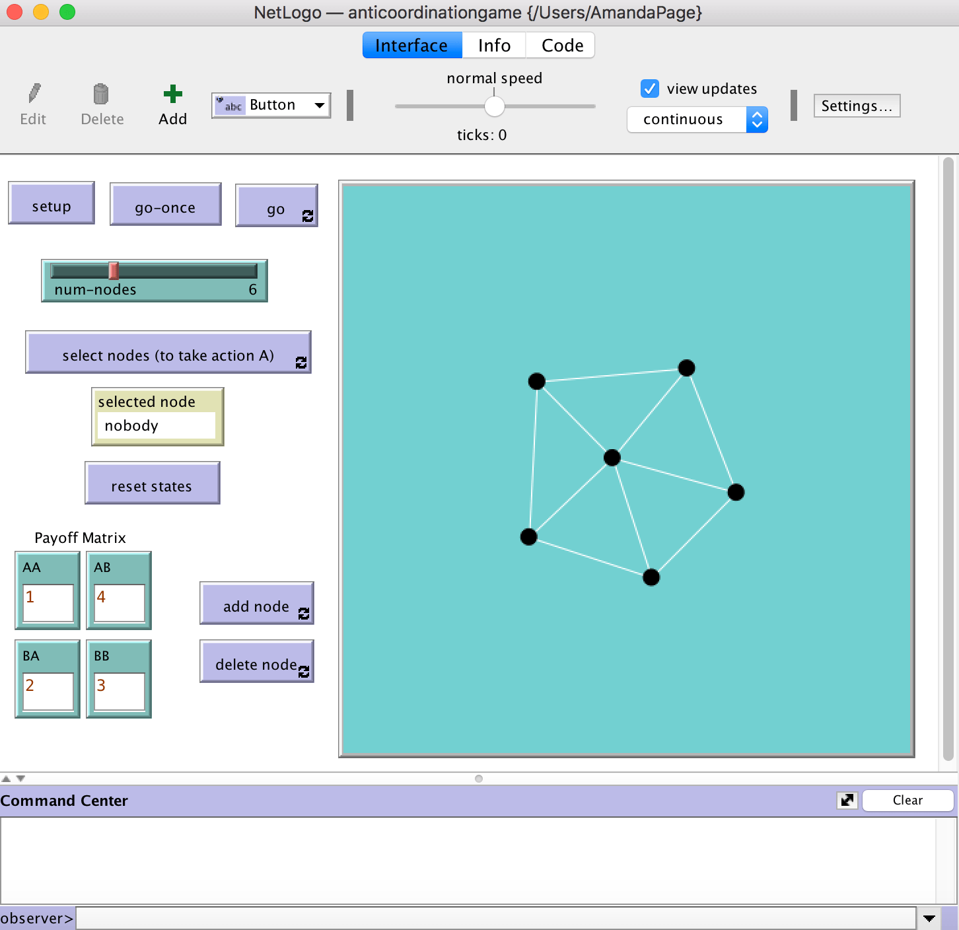Click the small up-triangle resize icon above Command Center
Image resolution: width=959 pixels, height=930 pixels.
point(7,779)
